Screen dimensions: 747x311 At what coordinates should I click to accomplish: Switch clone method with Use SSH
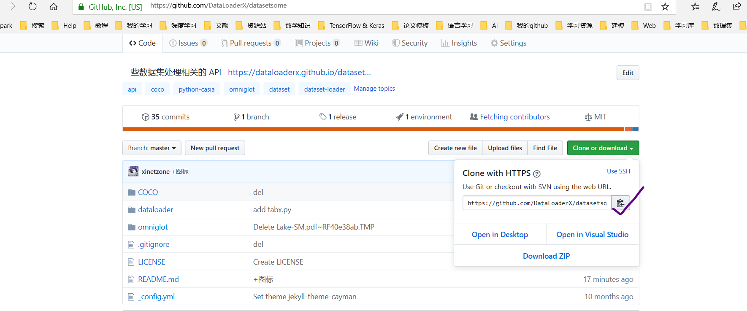pos(618,171)
